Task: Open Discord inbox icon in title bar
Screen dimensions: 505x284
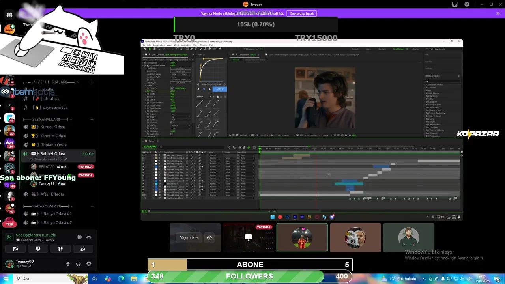Action: 455,4
